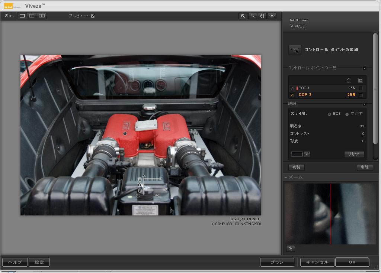
Task: Collapse the control point list section
Action: [x=364, y=68]
